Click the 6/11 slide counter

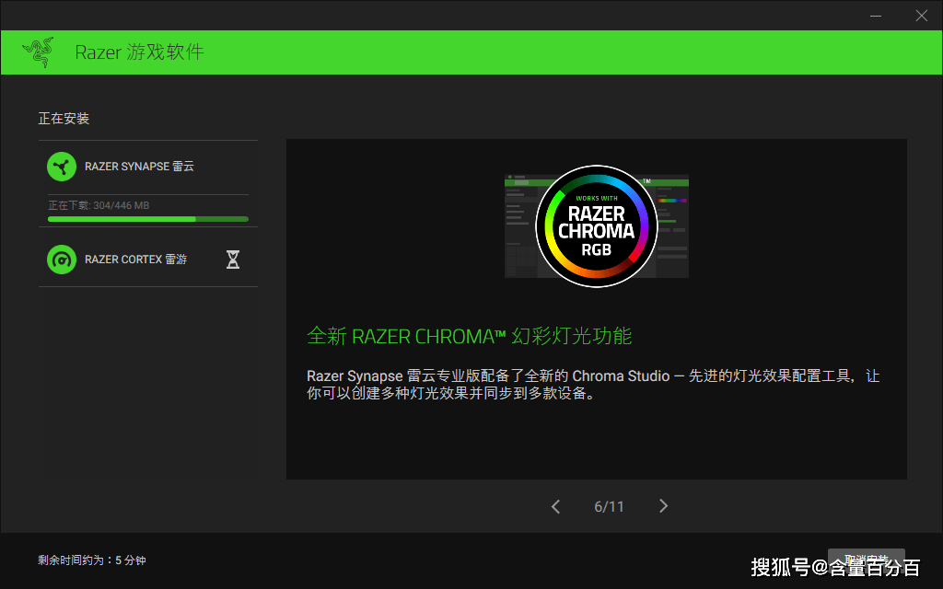[610, 507]
